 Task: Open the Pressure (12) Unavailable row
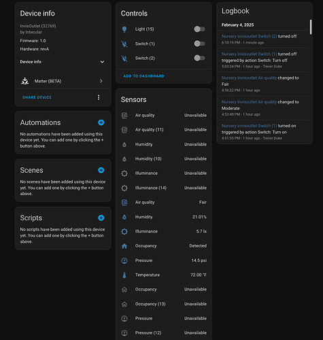(164, 333)
